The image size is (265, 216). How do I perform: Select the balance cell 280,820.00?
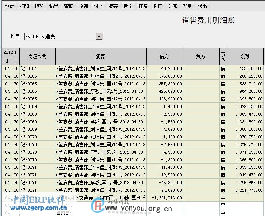coord(245,76)
